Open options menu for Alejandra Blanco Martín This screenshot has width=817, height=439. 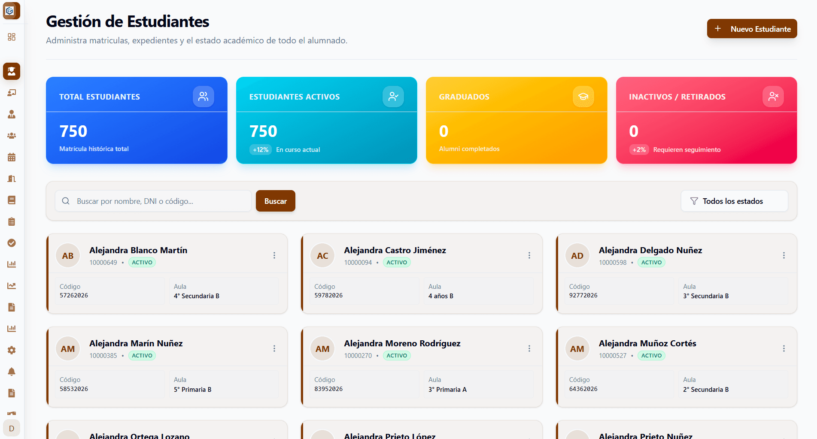point(274,255)
